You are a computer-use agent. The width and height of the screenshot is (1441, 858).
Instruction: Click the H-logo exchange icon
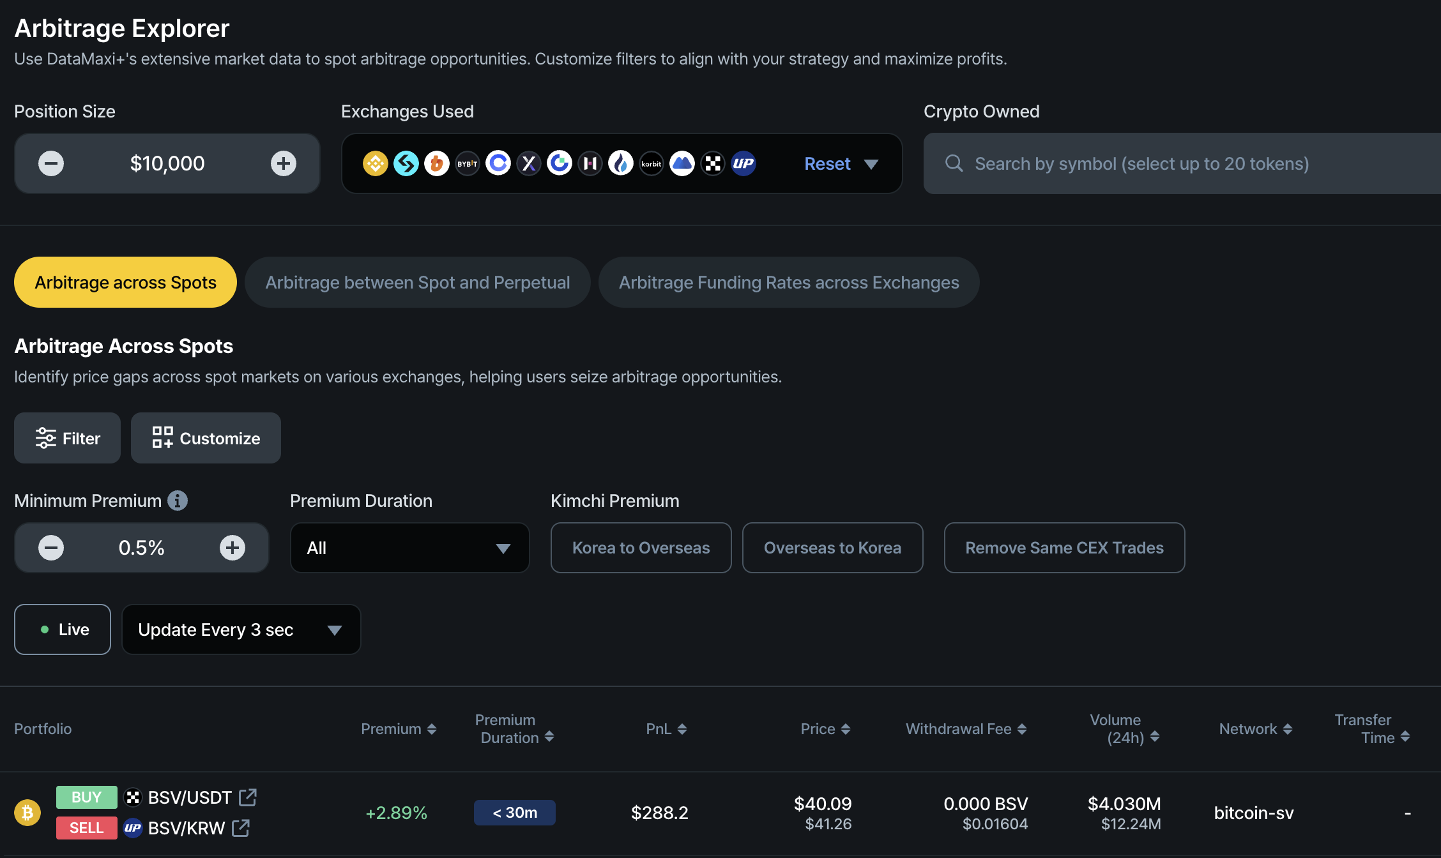[590, 163]
